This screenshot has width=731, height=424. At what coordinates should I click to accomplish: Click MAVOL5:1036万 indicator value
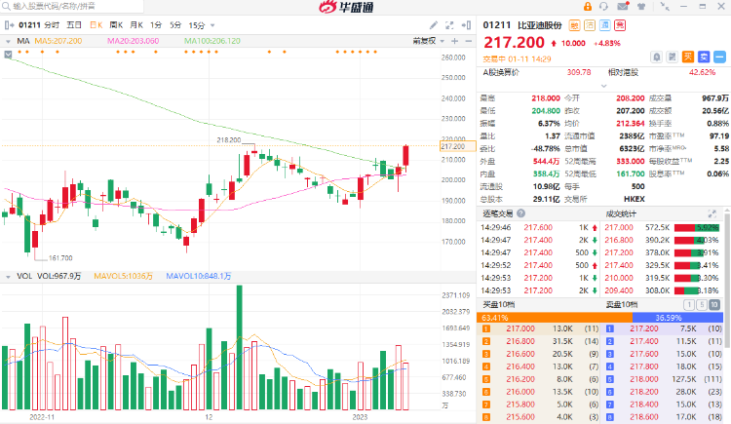click(x=123, y=276)
